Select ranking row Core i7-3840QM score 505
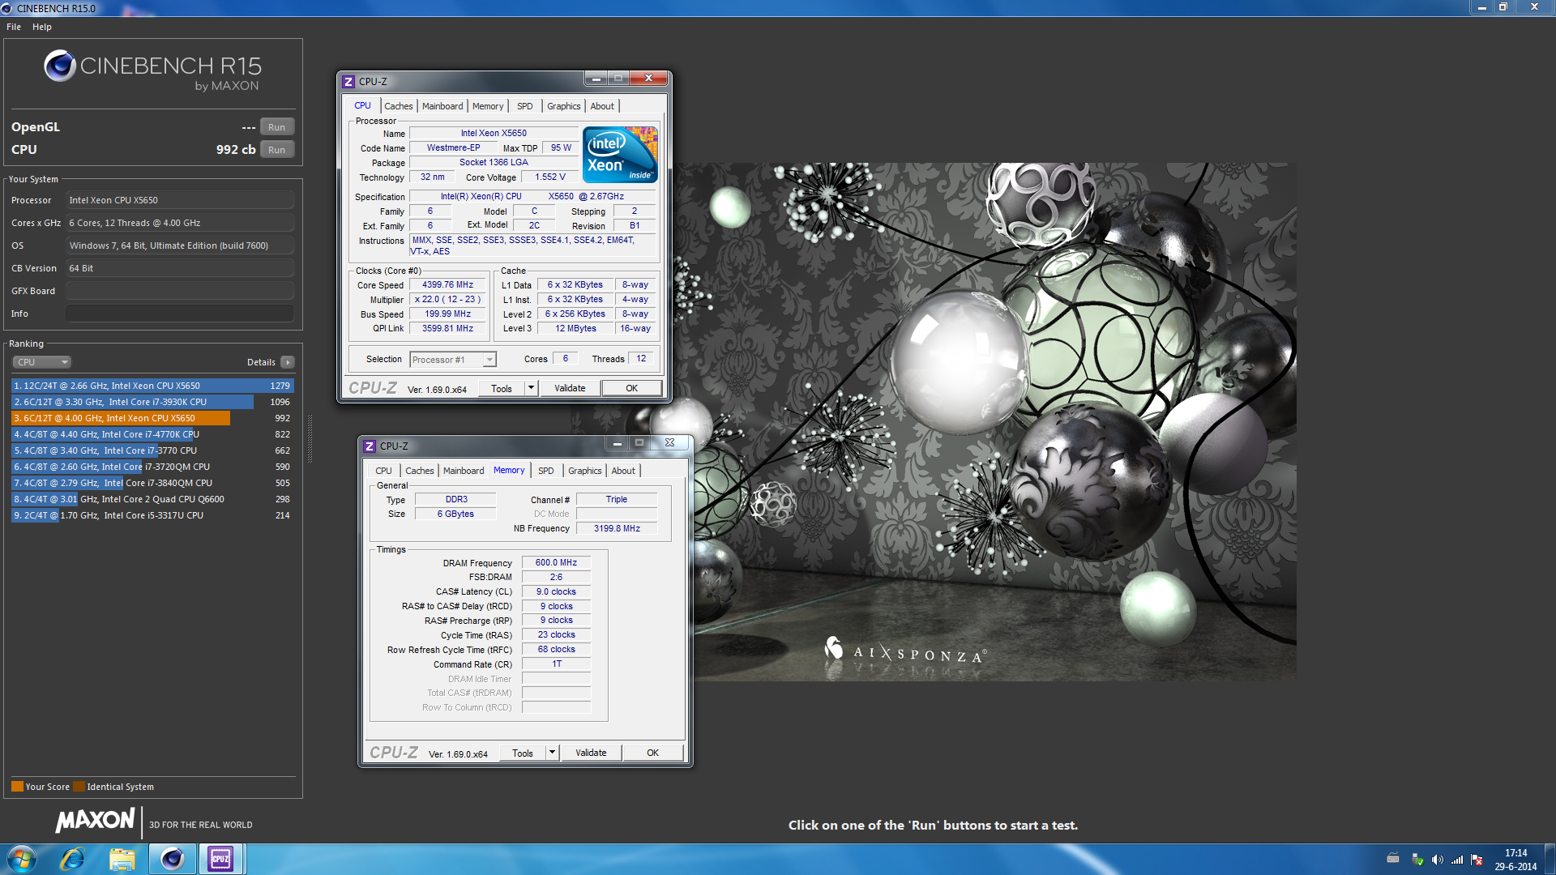The height and width of the screenshot is (875, 1556). tap(152, 483)
